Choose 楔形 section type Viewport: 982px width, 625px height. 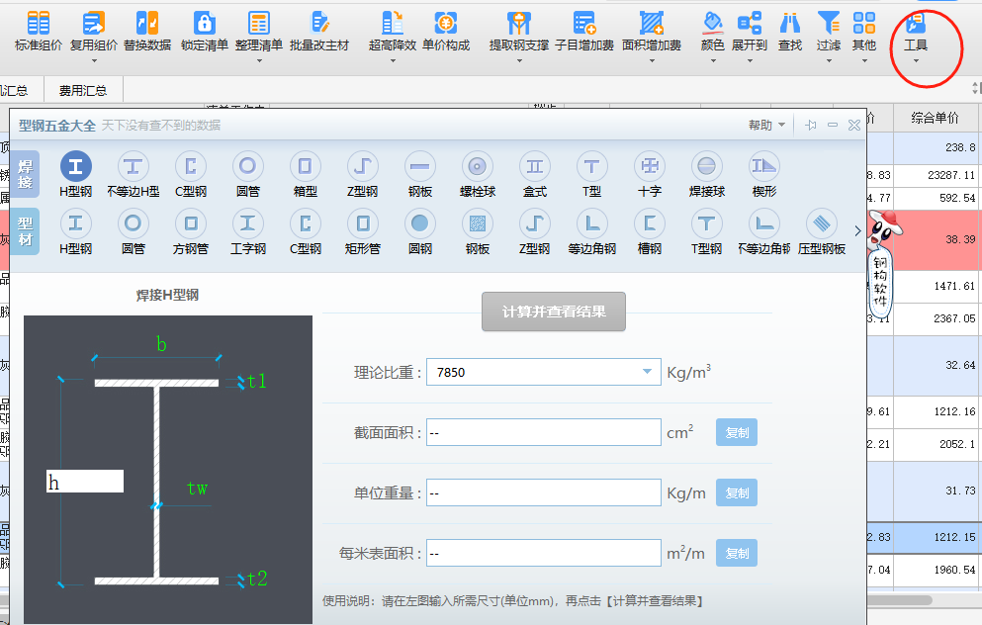click(764, 174)
